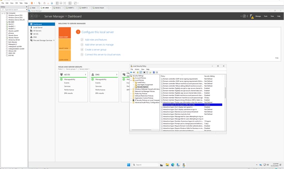Click the VMware console view icon
Screen dimensions: 284x169
tap(70, 3)
